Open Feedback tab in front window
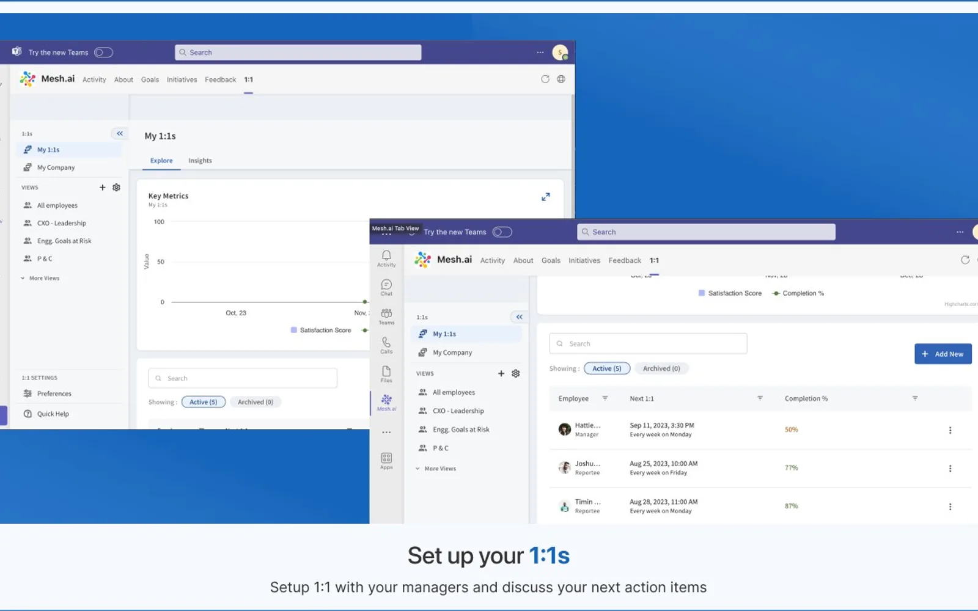The height and width of the screenshot is (611, 978). point(625,260)
